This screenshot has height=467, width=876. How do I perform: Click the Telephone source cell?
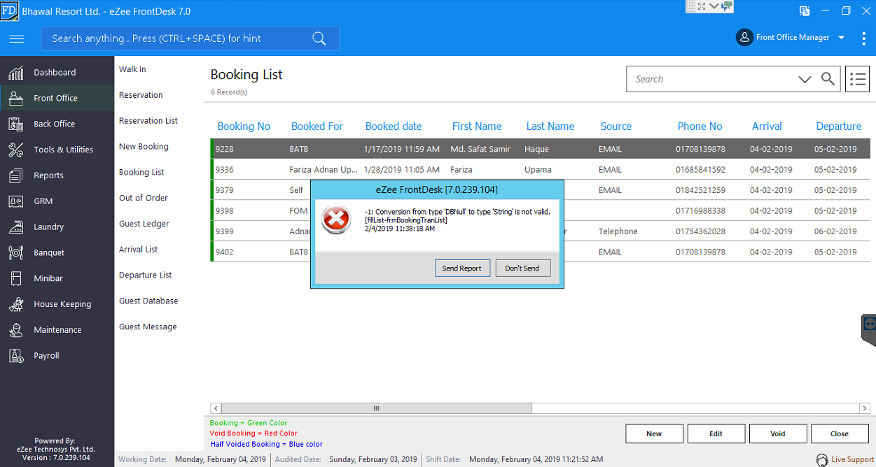pos(618,231)
